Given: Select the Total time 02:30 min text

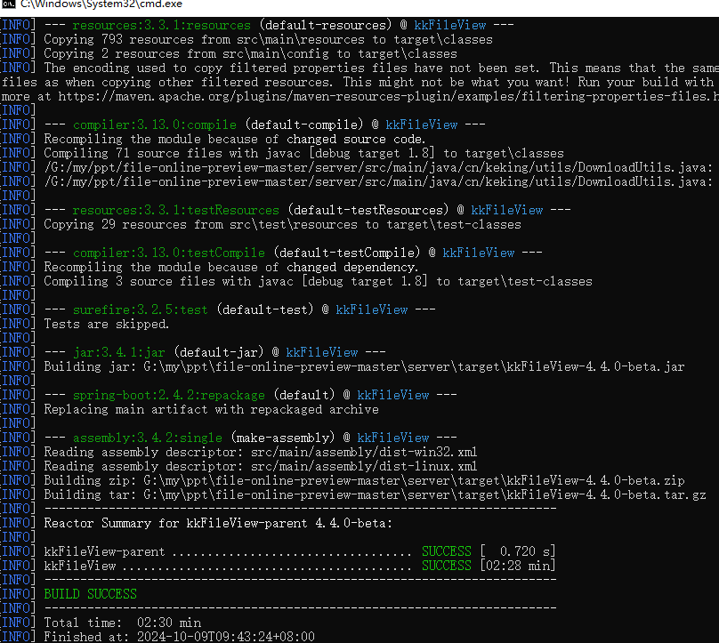Looking at the screenshot, I should [x=116, y=622].
